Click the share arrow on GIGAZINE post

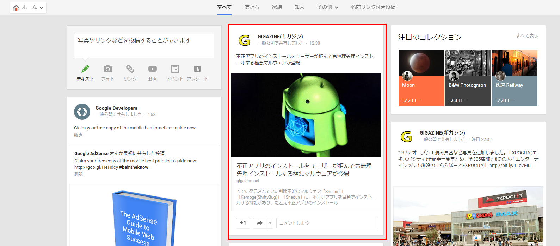tap(260, 223)
